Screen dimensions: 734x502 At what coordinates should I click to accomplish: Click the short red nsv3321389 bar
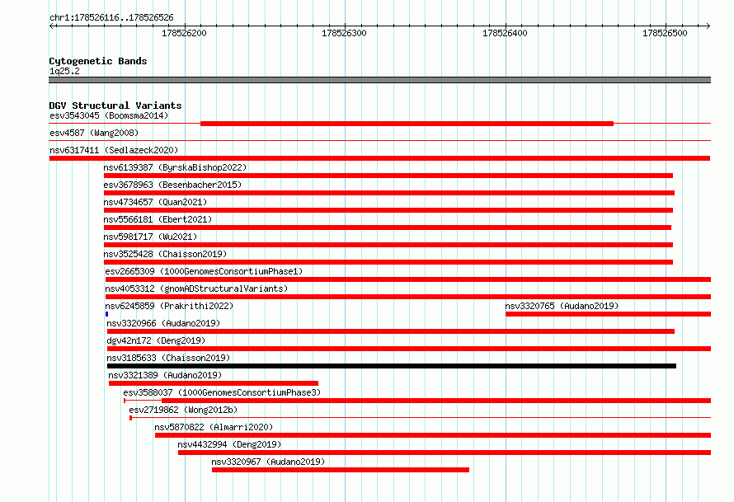(x=214, y=383)
